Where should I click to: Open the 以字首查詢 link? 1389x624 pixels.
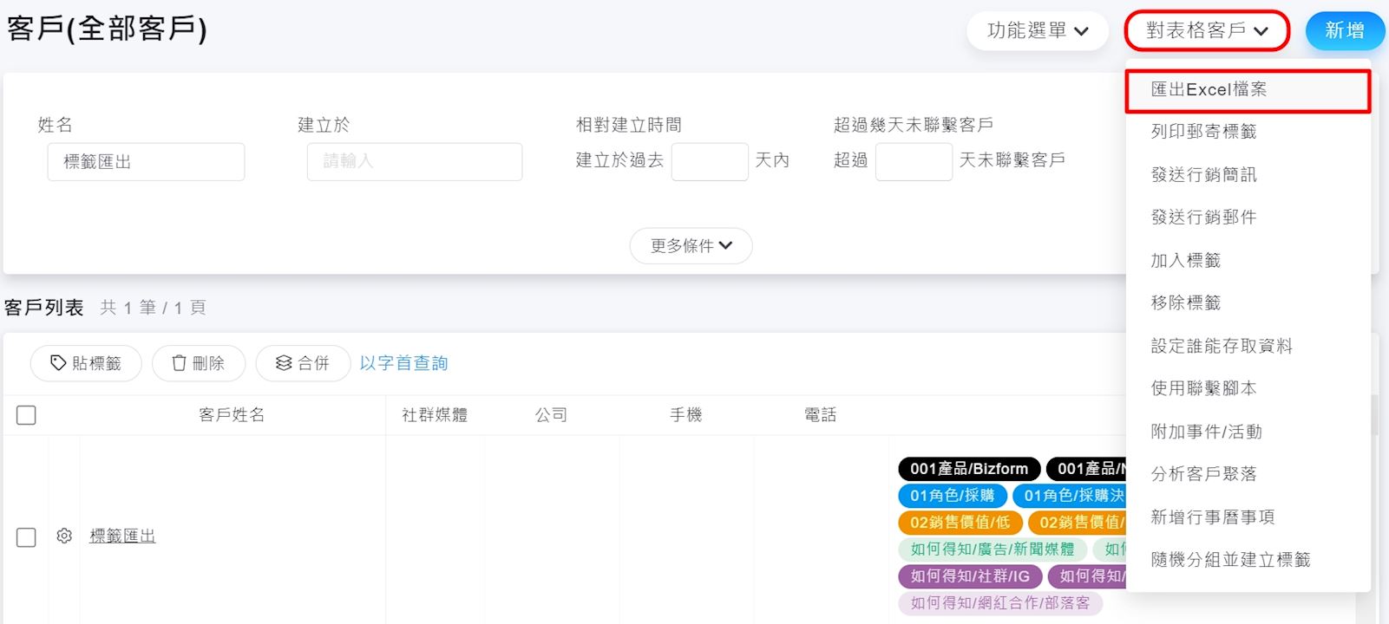[403, 363]
